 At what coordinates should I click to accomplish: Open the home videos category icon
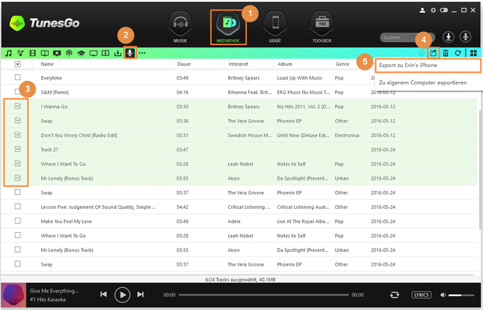tap(57, 53)
